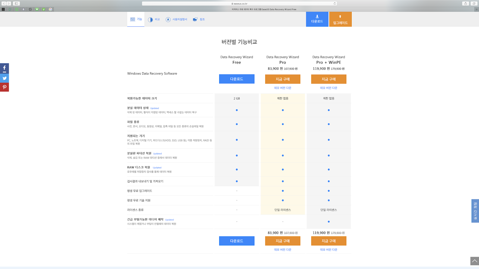Open bottom Pro + WinPE 데모 버전 다운 link
Screen dimensions: 479x269
(x=329, y=250)
